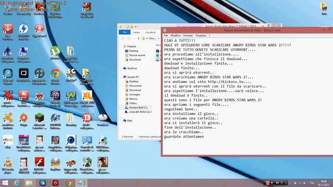Open the crosshair circle desktop shortcut

click(40, 76)
